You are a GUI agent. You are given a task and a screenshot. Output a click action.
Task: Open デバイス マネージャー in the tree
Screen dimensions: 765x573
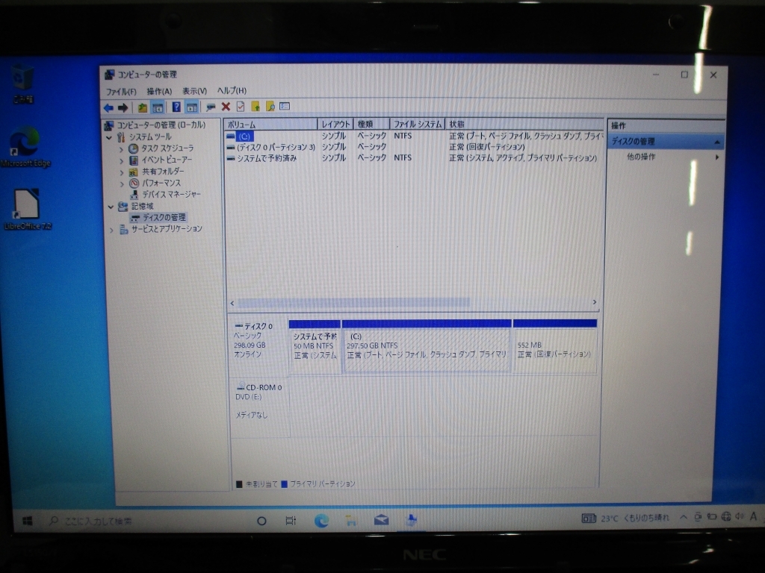point(171,195)
